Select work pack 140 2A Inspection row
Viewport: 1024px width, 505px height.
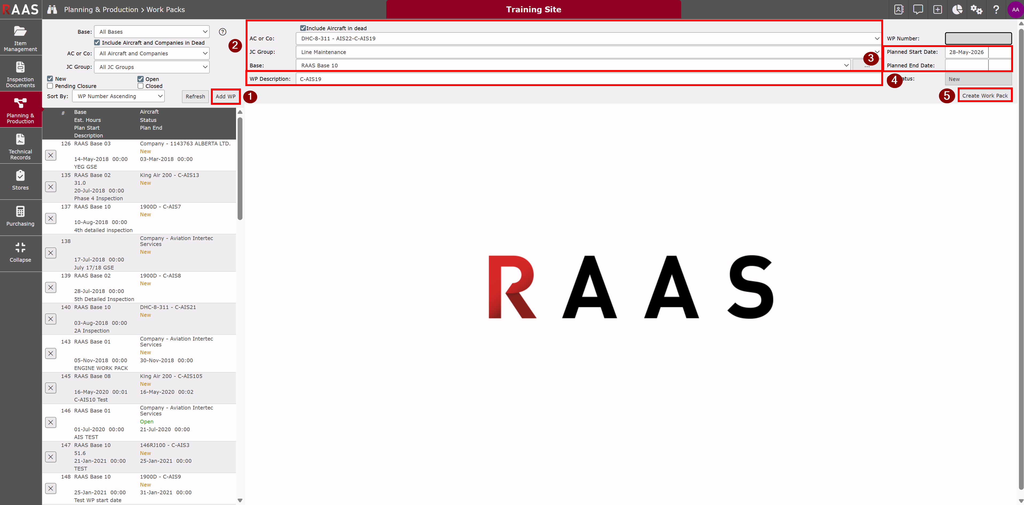pos(139,319)
